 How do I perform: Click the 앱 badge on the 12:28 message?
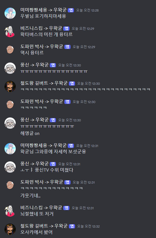(x=71, y=10)
